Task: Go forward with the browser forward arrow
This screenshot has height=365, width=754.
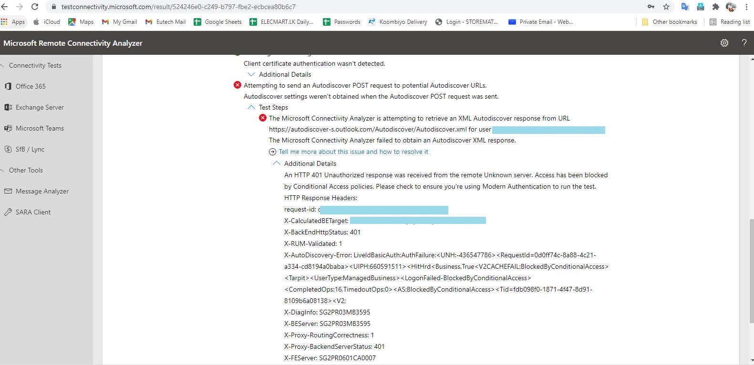Action: click(x=20, y=7)
